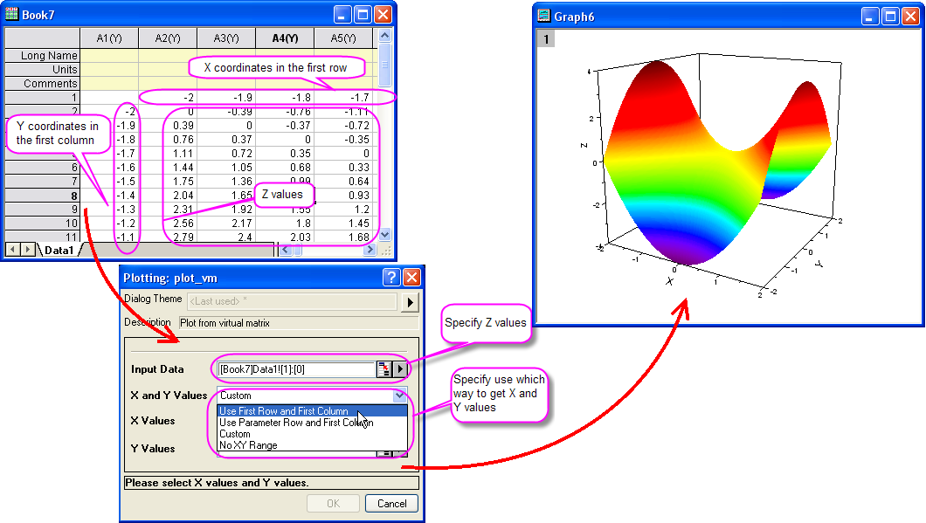
Task: Click the cell with value 2.79
Action: 168,237
